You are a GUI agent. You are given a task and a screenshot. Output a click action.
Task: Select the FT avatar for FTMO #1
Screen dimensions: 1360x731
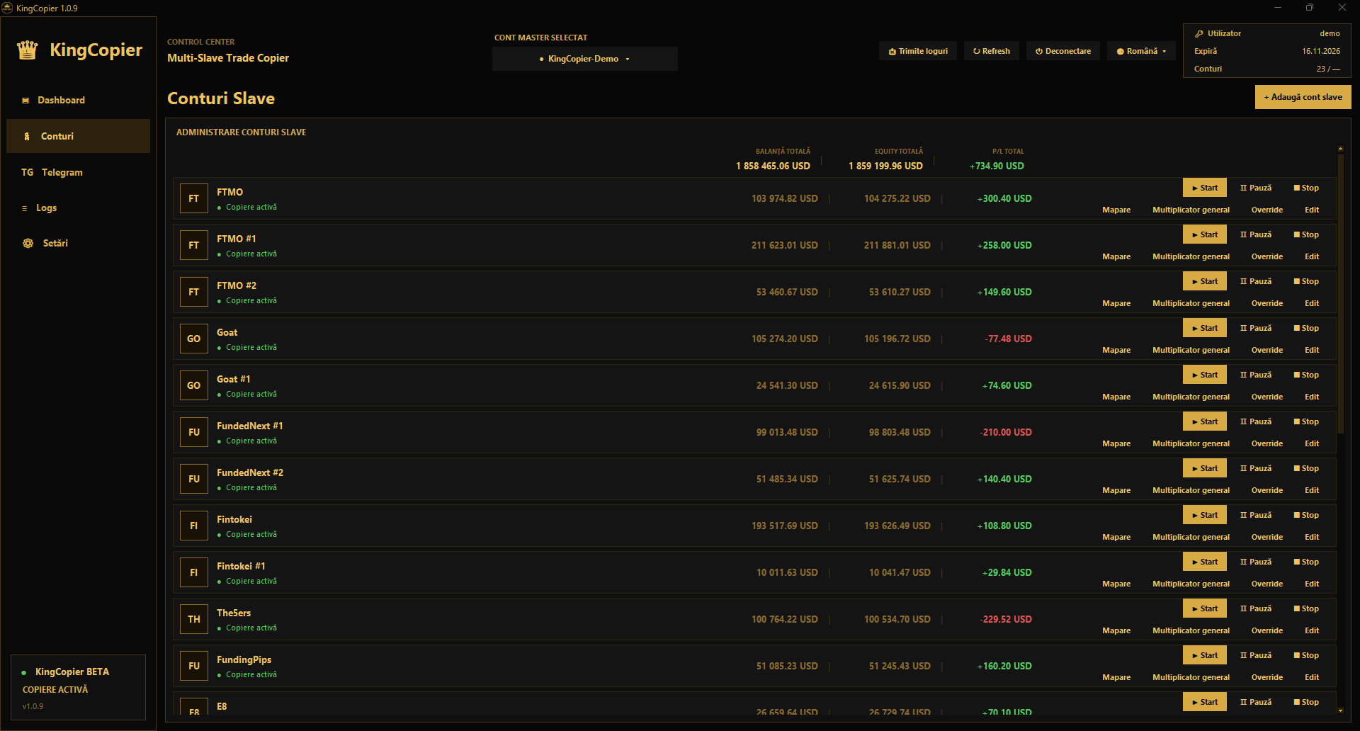(194, 245)
